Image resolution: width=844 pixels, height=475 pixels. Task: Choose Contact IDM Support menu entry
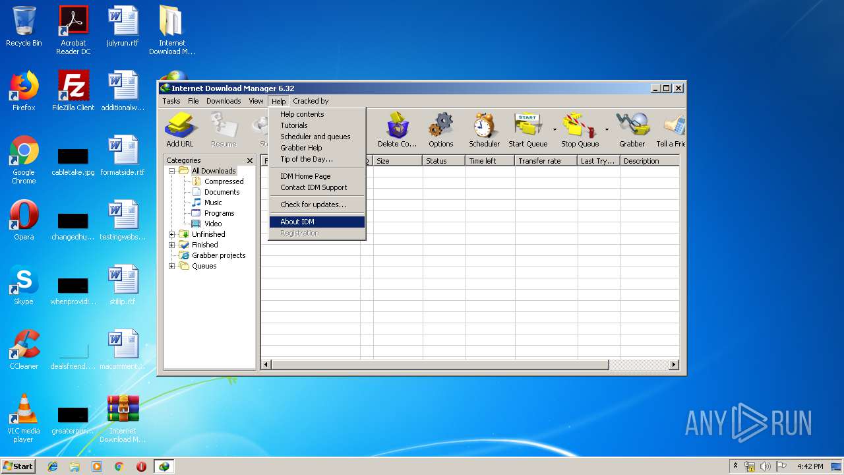tap(317, 187)
